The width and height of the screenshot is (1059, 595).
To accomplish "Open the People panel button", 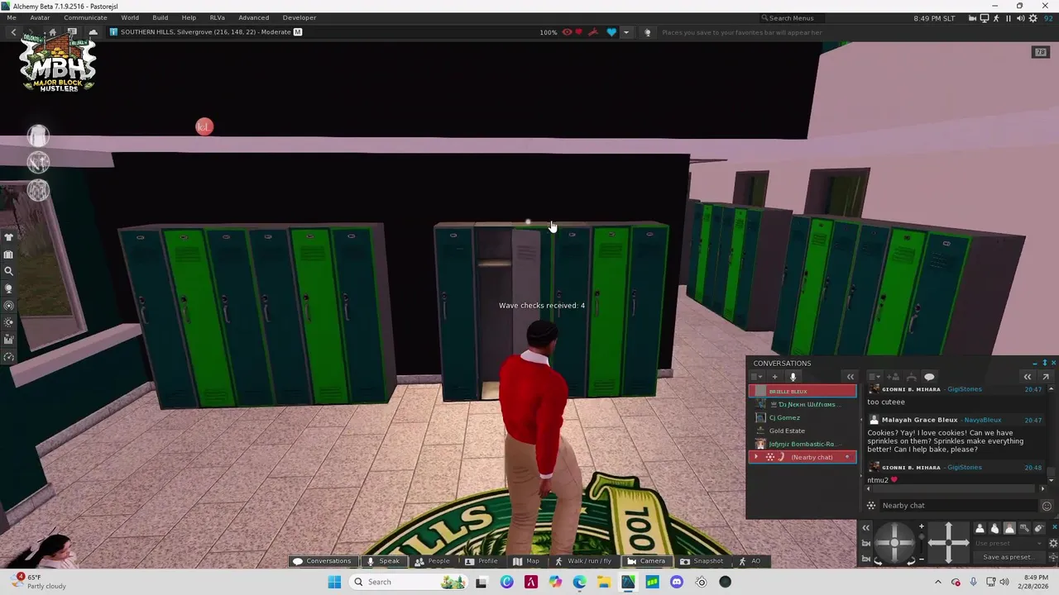I will [x=433, y=561].
